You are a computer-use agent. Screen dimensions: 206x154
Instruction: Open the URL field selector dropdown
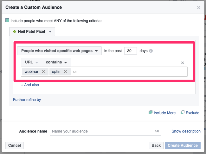coord(31,62)
